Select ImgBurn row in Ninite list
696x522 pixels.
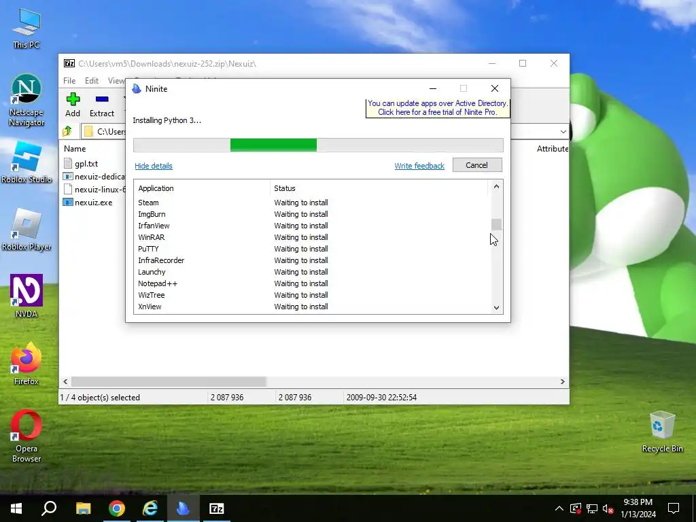(x=312, y=214)
